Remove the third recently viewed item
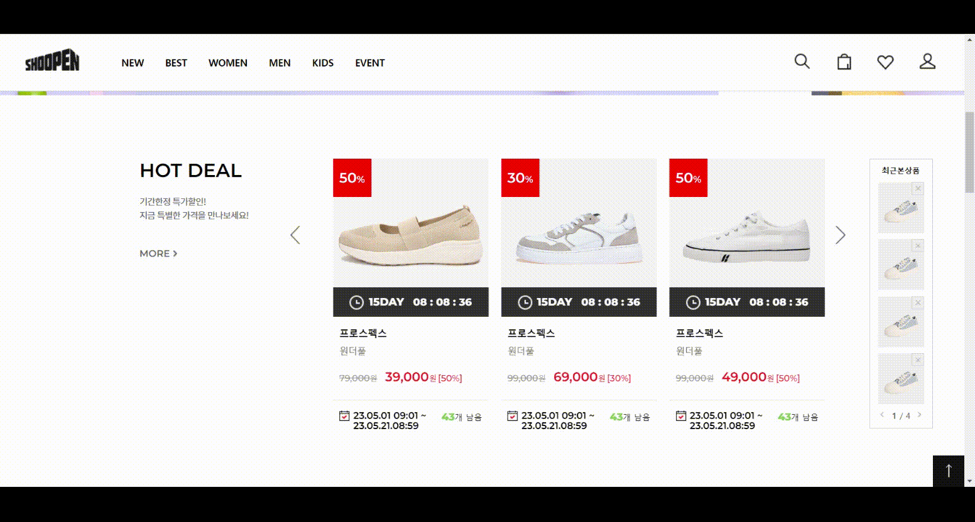This screenshot has width=975, height=522. tap(918, 302)
